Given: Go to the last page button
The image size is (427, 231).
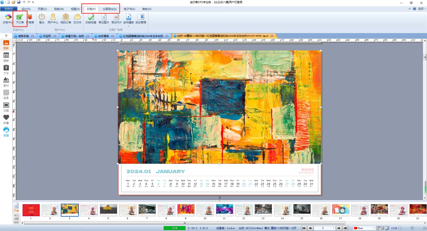Looking at the screenshot, I should pyautogui.click(x=345, y=228).
